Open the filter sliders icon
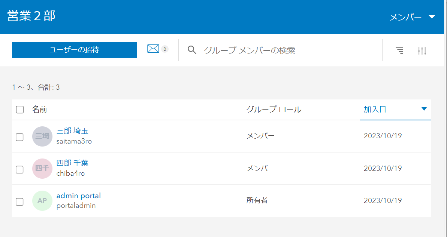The width and height of the screenshot is (447, 237). pos(422,50)
